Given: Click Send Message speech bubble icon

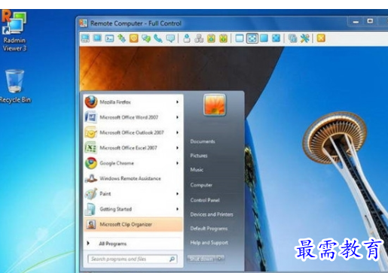Looking at the screenshot, I should (170, 38).
